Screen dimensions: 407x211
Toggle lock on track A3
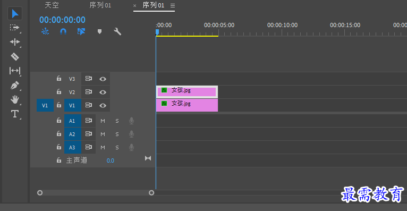tap(59, 147)
